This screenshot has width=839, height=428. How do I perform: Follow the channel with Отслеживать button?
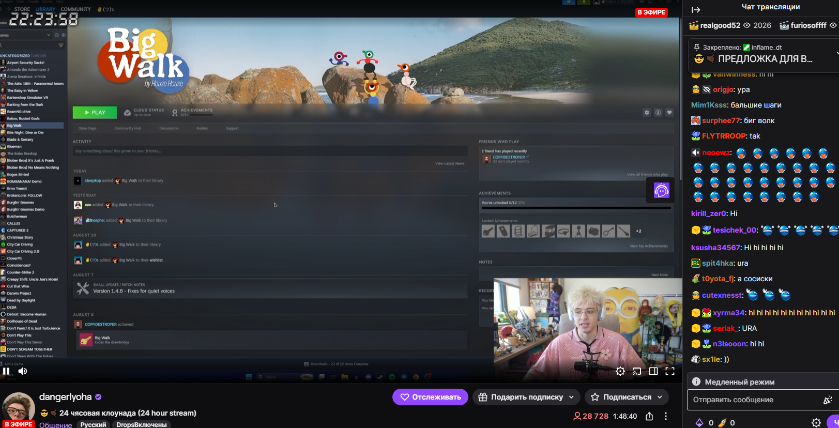pyautogui.click(x=430, y=397)
